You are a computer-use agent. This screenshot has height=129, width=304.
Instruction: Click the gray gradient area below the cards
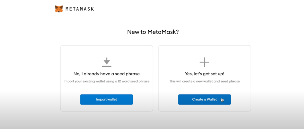tap(152, 120)
